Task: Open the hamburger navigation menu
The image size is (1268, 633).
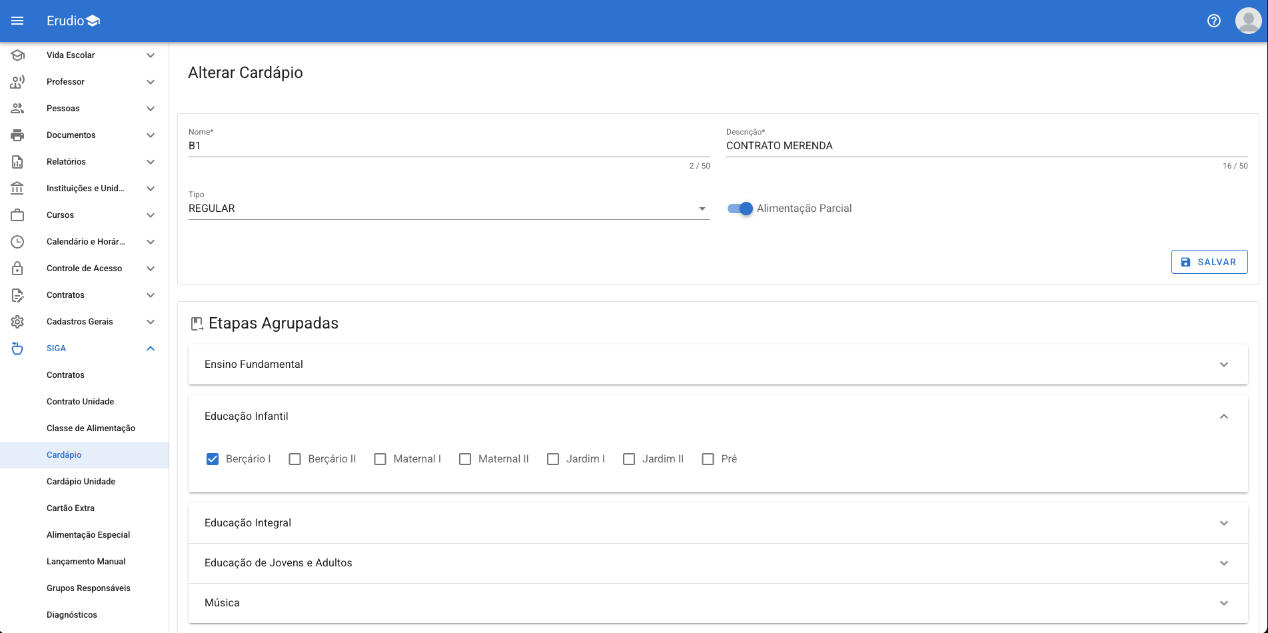Action: pos(17,21)
